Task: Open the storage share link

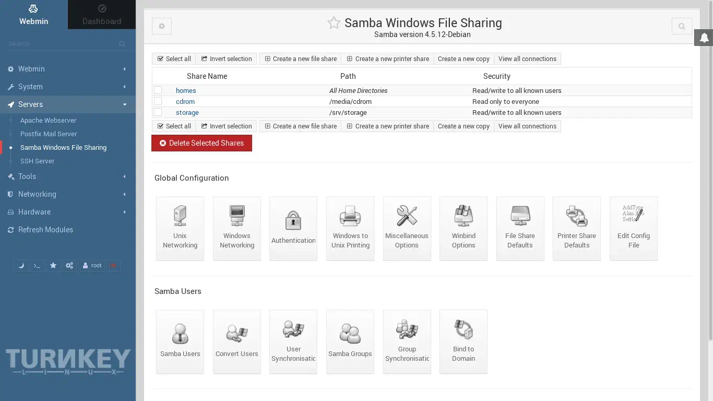Action: pos(187,112)
